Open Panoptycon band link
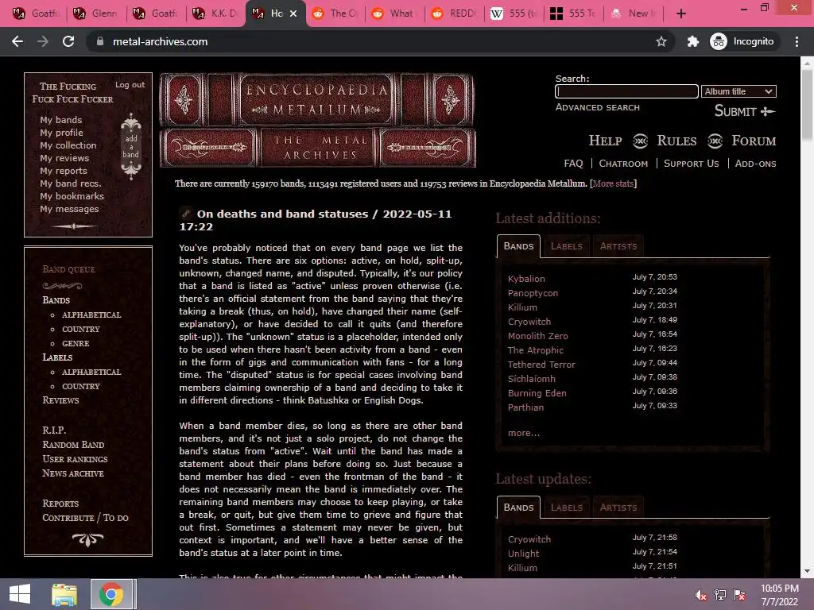The width and height of the screenshot is (814, 610). pyautogui.click(x=533, y=293)
